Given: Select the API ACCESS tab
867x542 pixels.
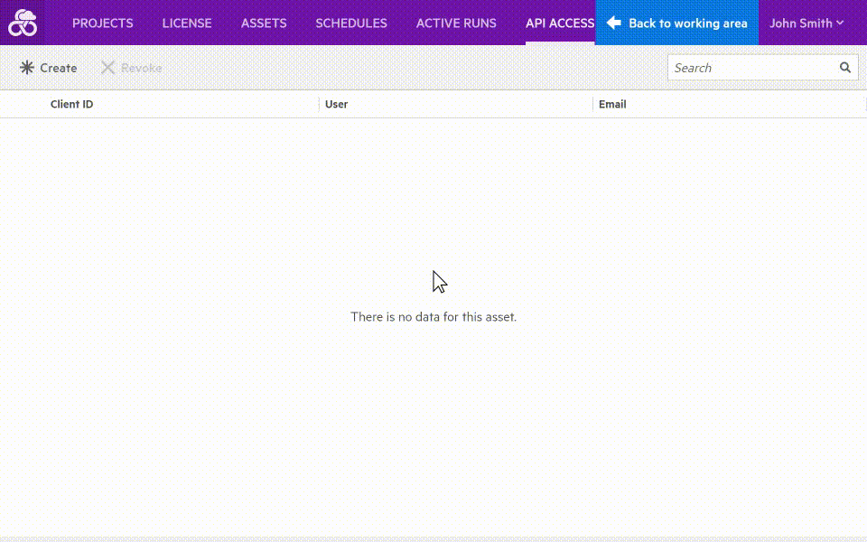Looking at the screenshot, I should (559, 23).
